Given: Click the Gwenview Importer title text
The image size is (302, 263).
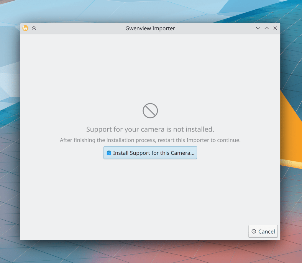Looking at the screenshot, I should [x=150, y=29].
